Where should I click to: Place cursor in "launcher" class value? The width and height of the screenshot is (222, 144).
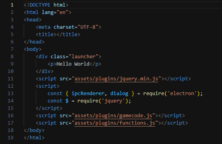(x=83, y=57)
